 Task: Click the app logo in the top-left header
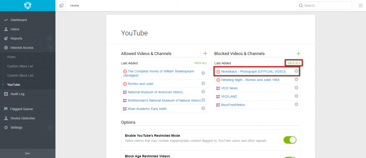[28, 5]
